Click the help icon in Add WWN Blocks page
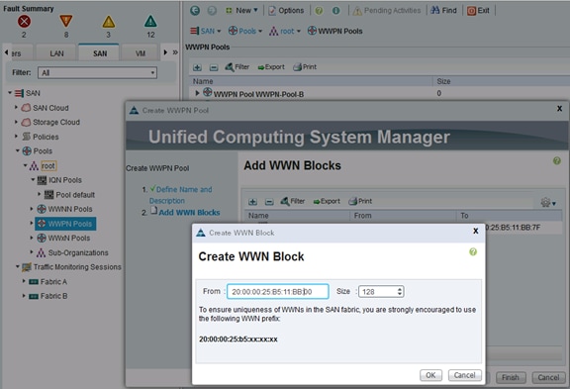Screen dimensions: 570x389 556,160
